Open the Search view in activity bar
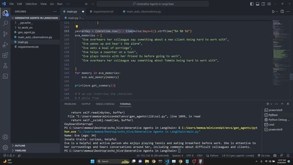Viewport: 293px width, 165px height. tap(5, 23)
